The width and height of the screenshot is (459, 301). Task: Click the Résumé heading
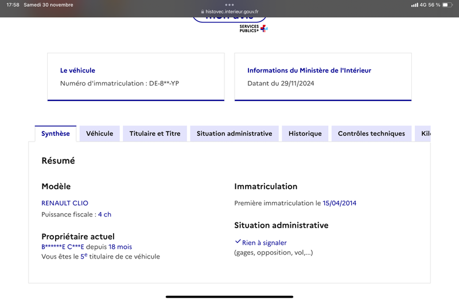[59, 161]
